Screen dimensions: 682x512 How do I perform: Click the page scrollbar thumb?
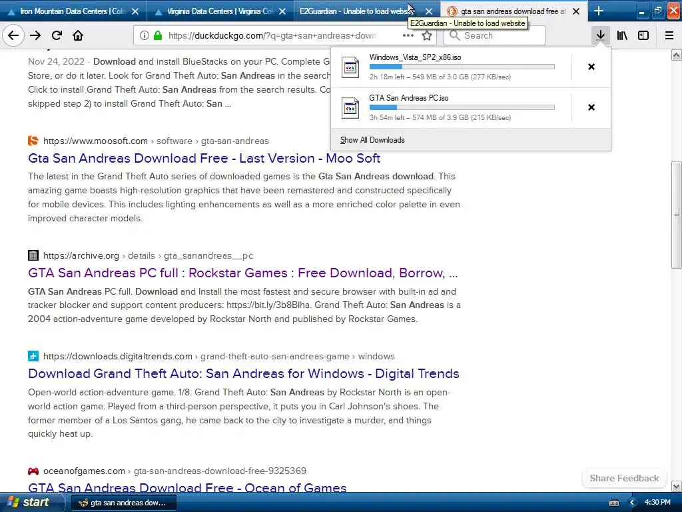click(x=677, y=215)
